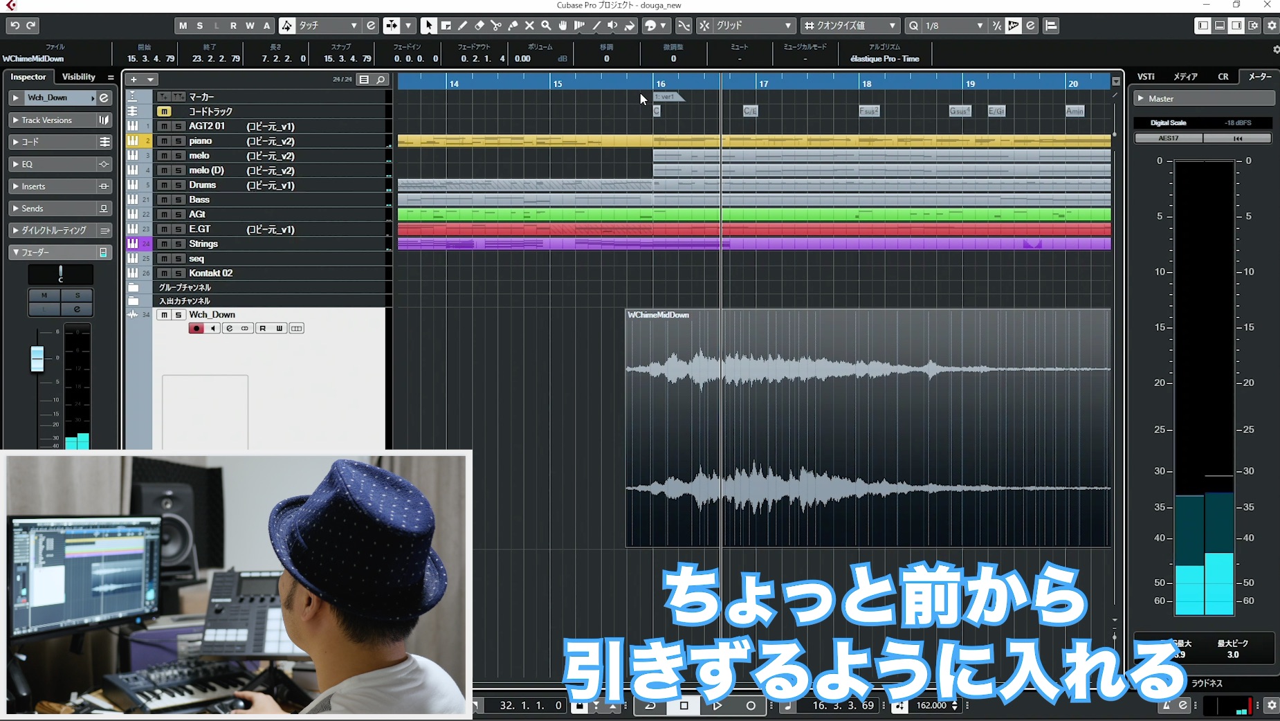Solo the Bass track
1280x721 pixels.
click(x=179, y=200)
